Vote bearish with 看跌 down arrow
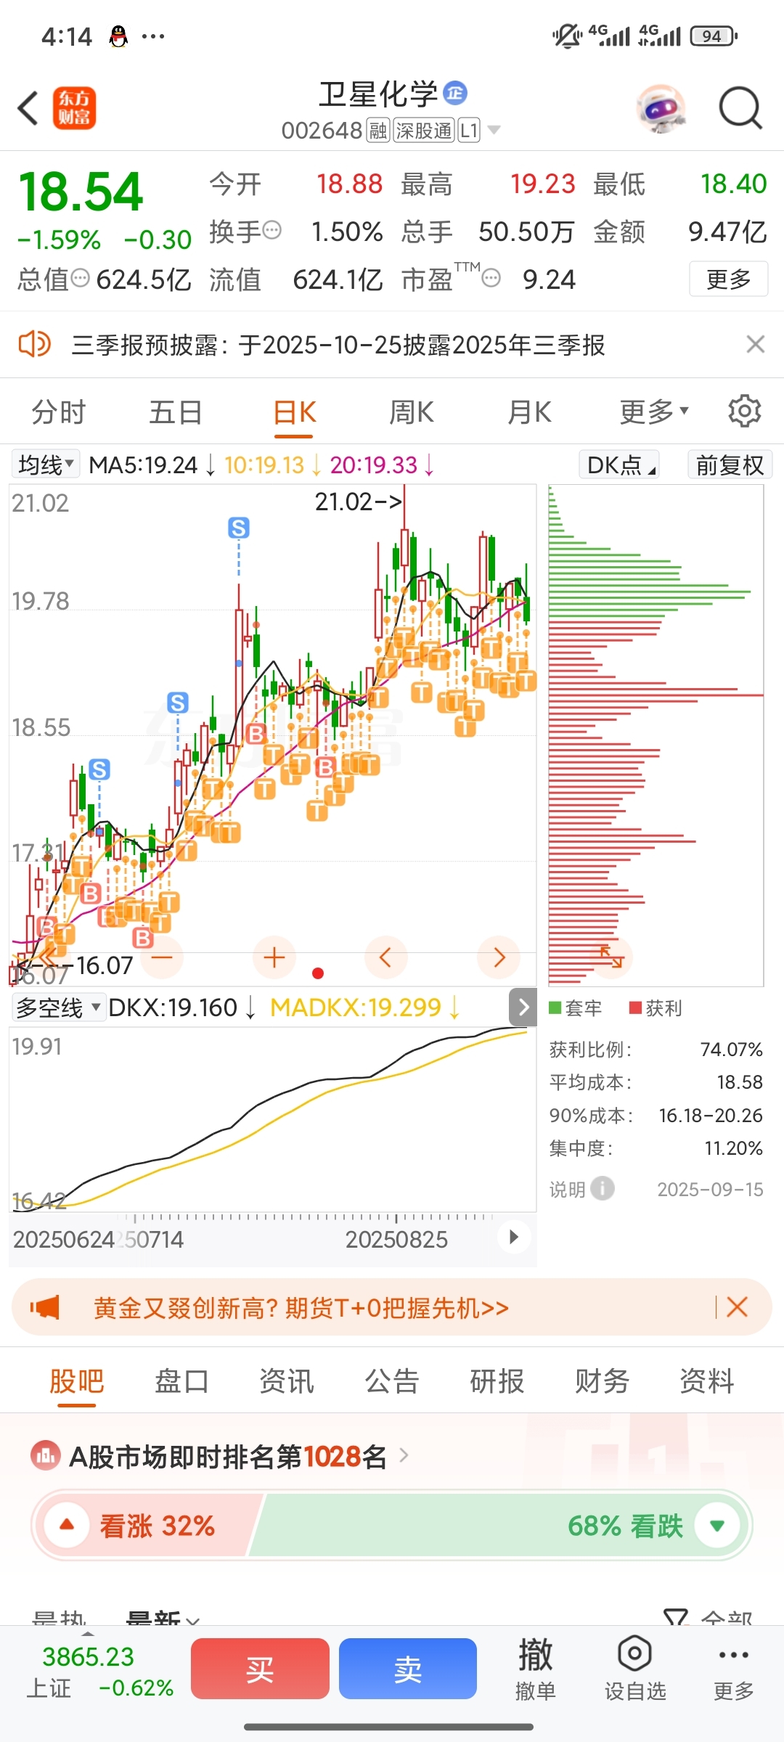Image resolution: width=784 pixels, height=1742 pixels. pyautogui.click(x=717, y=1525)
